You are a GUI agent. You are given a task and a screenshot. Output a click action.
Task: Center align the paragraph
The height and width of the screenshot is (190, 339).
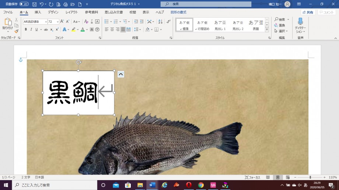[x=112, y=29]
